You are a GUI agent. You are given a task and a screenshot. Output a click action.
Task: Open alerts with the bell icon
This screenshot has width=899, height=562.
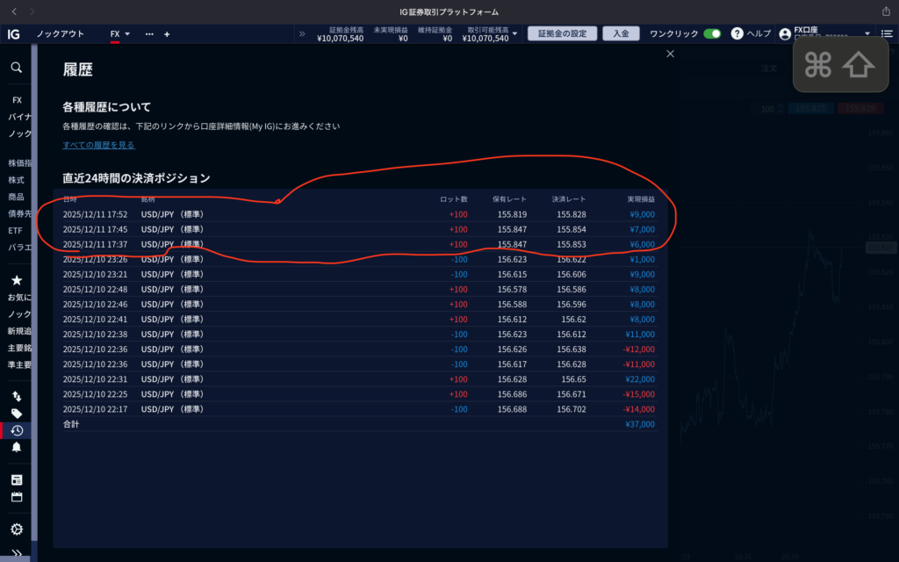[16, 447]
